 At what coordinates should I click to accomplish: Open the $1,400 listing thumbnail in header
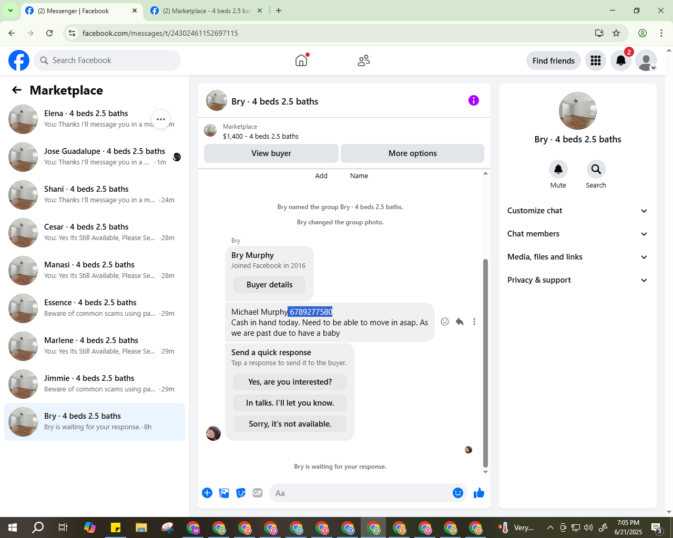click(x=210, y=131)
